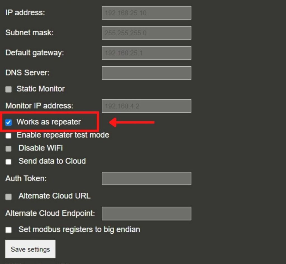The width and height of the screenshot is (286, 264).
Task: Enable the Static Monitor checkbox
Action: pos(8,89)
